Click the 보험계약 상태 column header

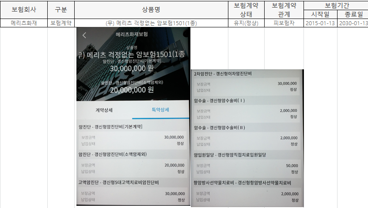[x=246, y=10]
